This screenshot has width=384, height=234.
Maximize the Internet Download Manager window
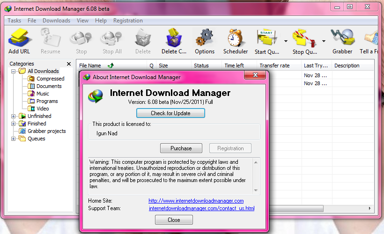350,7
